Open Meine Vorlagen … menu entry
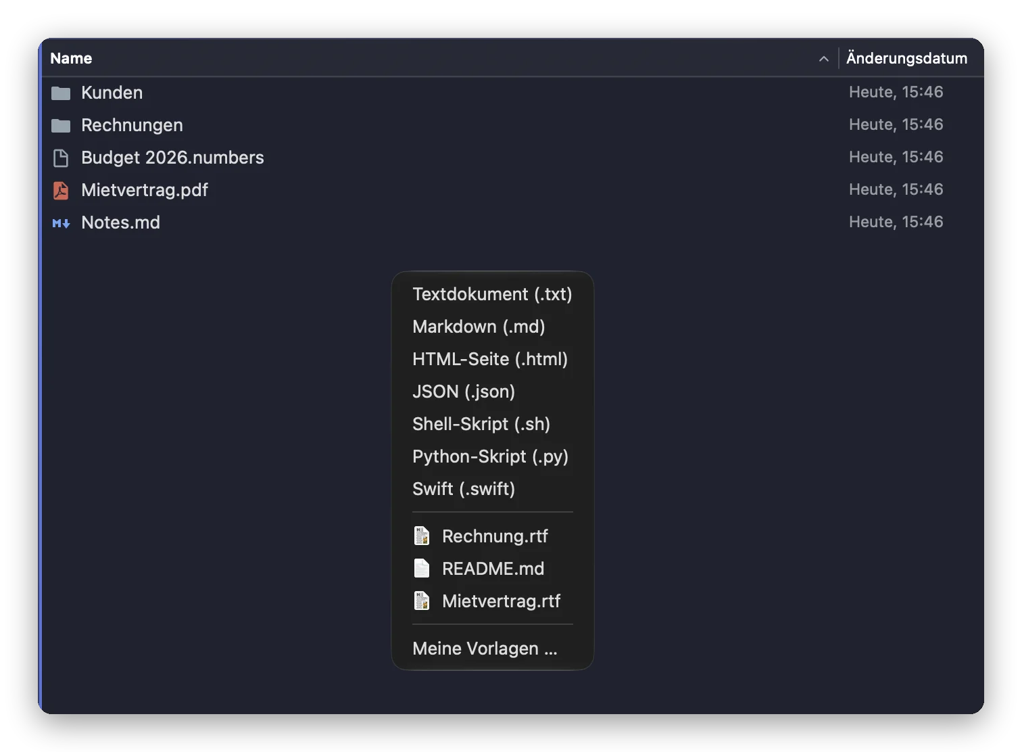The height and width of the screenshot is (752, 1022). point(492,649)
